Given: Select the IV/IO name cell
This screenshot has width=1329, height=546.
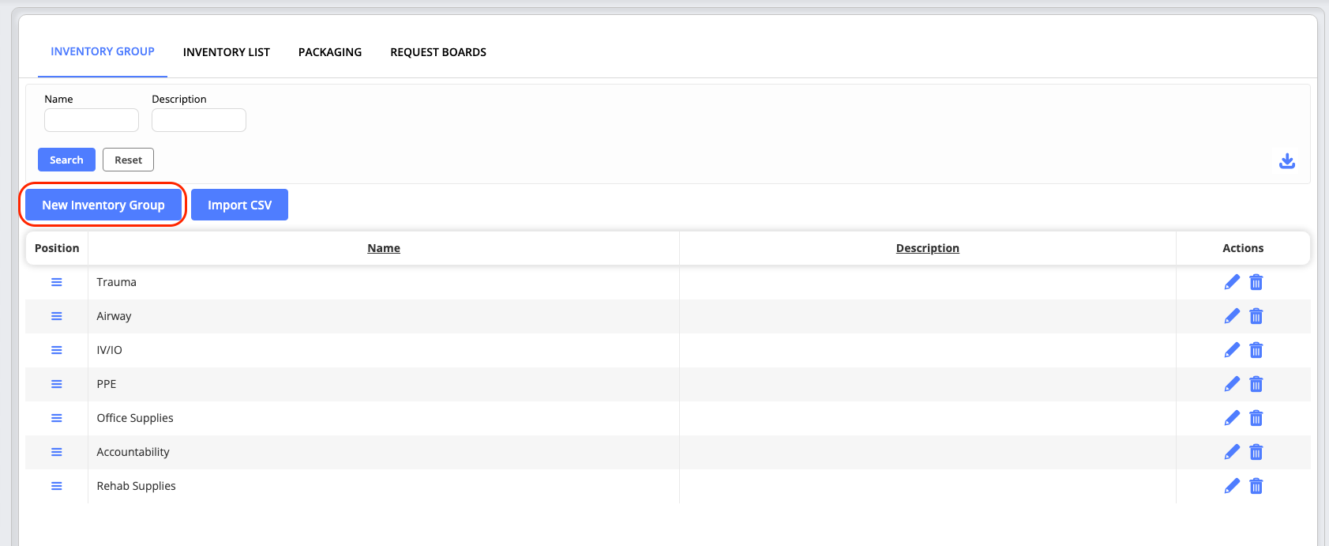Looking at the screenshot, I should point(384,350).
